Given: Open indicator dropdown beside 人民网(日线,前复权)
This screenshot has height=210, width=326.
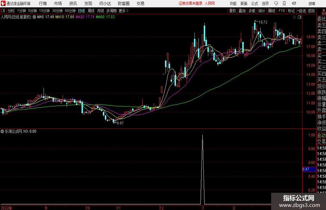Looking at the screenshot, I should [x=34, y=17].
